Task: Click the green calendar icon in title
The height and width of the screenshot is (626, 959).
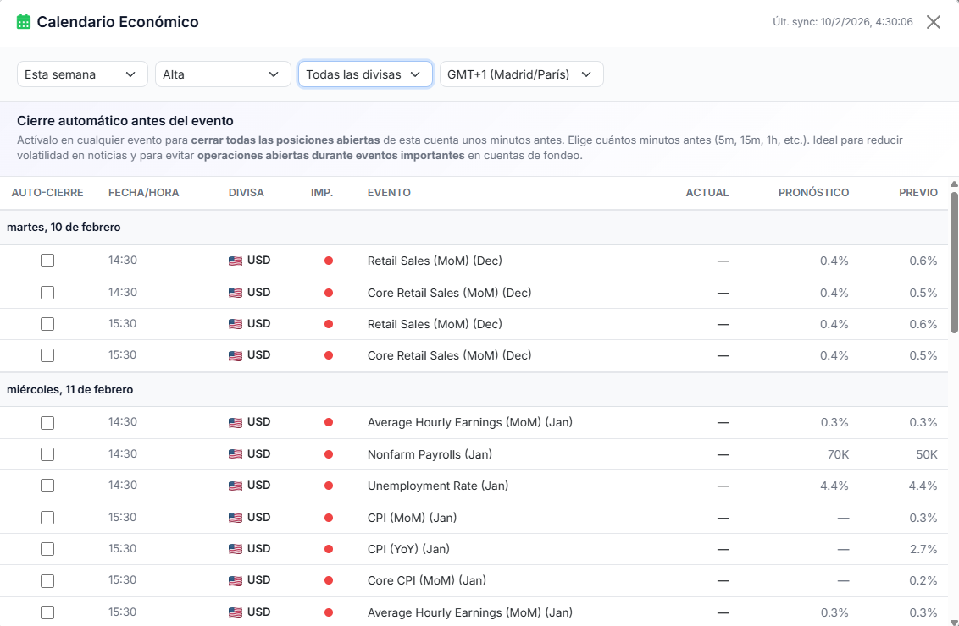Action: pyautogui.click(x=24, y=22)
